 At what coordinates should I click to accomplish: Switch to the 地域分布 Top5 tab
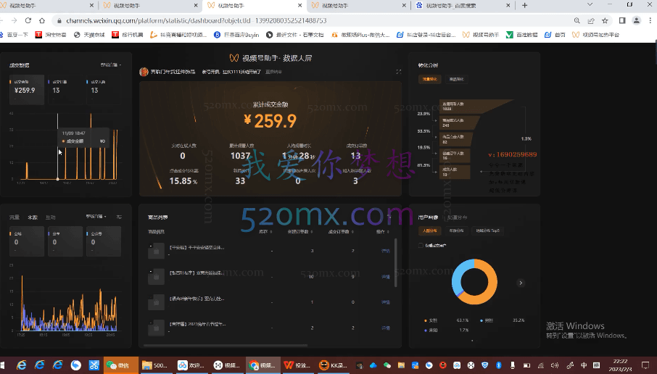(488, 230)
